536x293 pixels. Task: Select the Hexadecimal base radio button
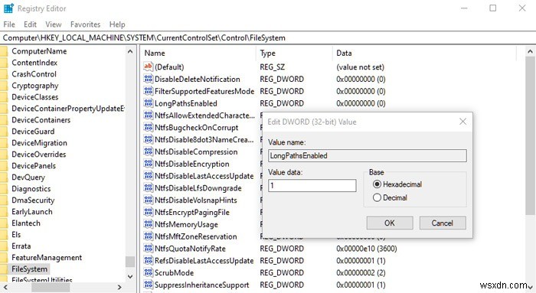tap(377, 184)
